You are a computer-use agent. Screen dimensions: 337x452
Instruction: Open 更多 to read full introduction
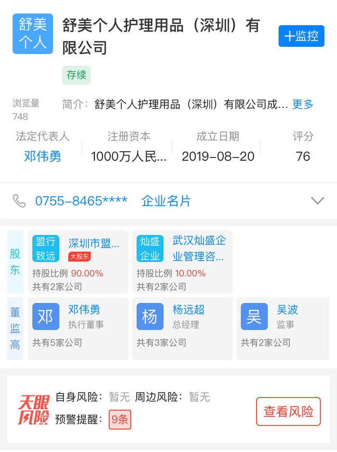303,104
